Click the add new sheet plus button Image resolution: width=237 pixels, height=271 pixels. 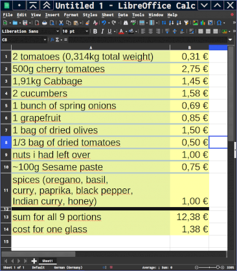click(x=34, y=261)
